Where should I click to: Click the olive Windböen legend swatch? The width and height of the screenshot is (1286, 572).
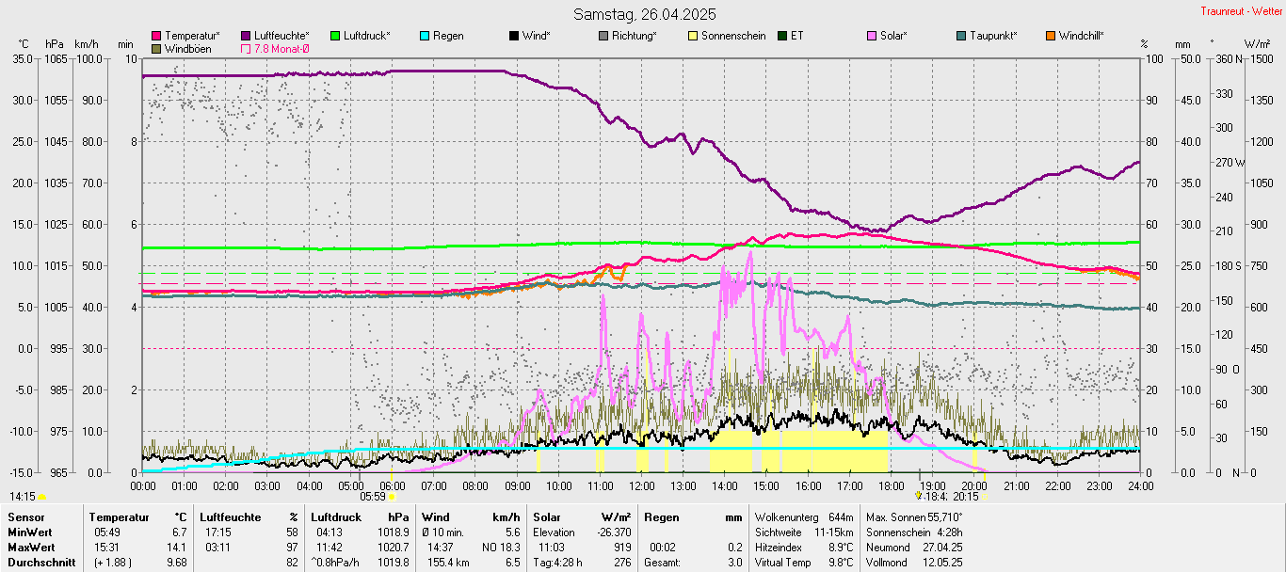click(156, 48)
